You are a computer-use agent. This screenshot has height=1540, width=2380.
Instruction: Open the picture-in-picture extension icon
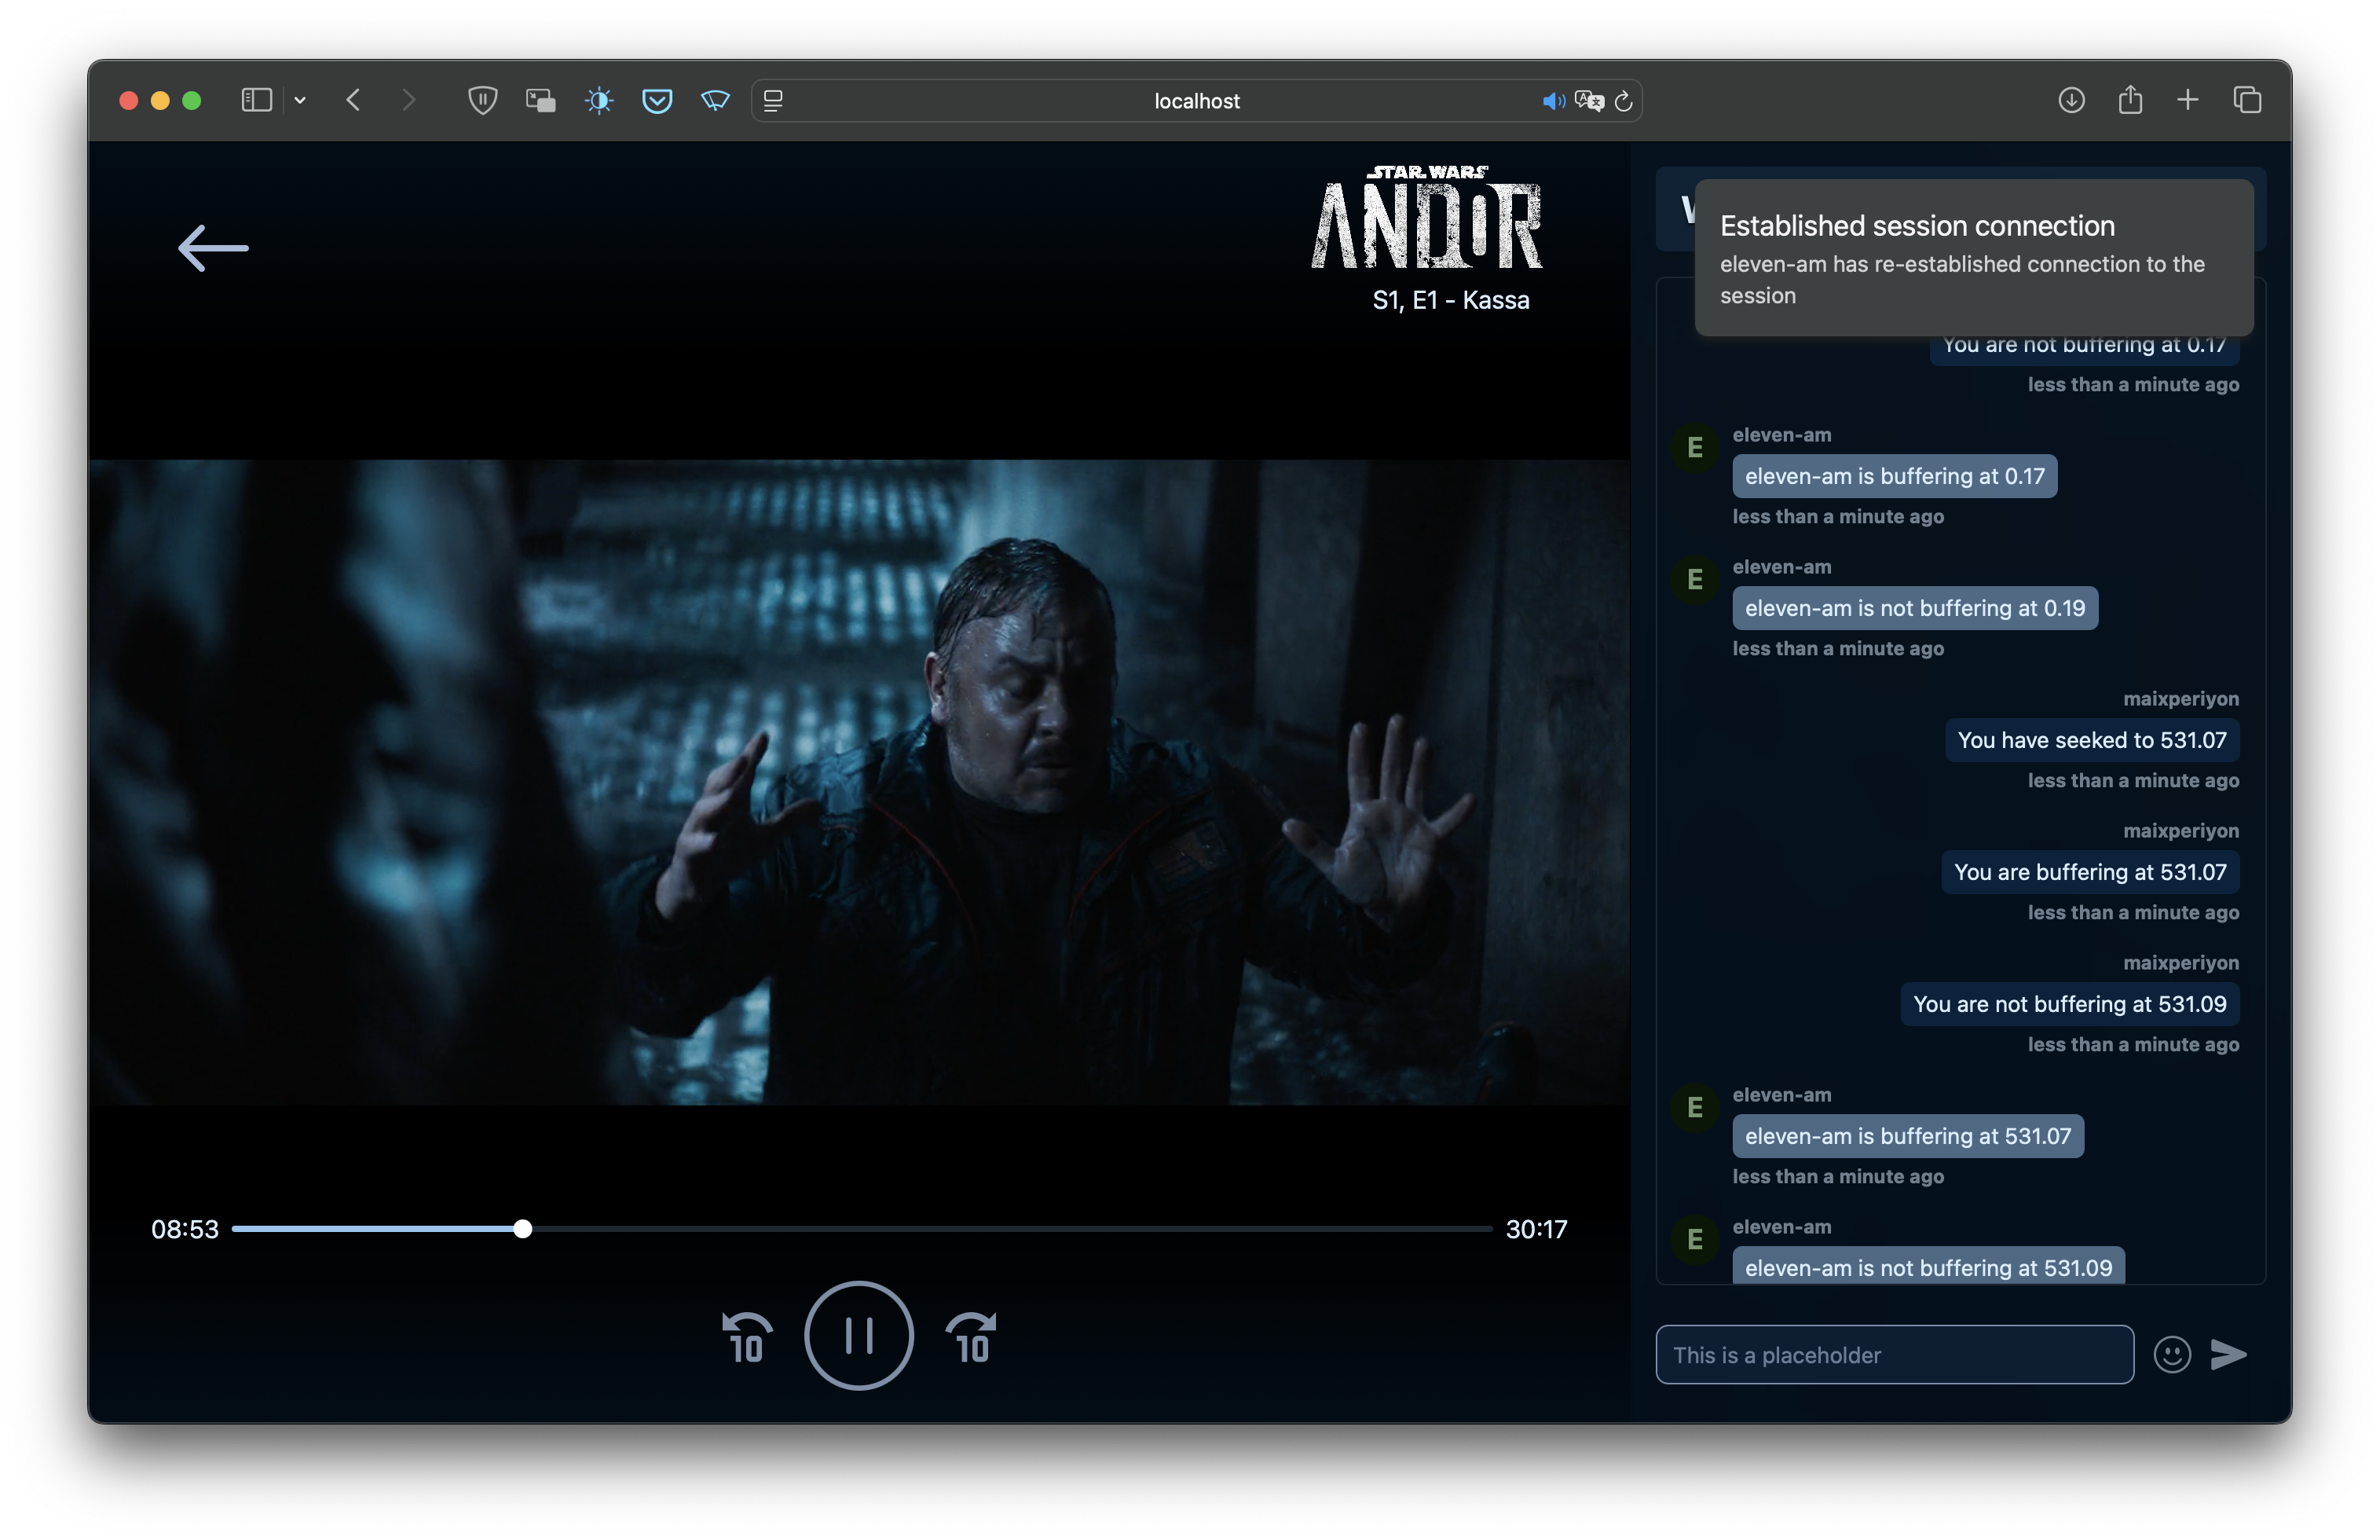pyautogui.click(x=540, y=100)
